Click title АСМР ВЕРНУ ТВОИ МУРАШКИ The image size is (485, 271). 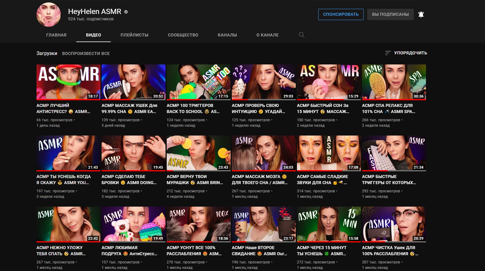tap(195, 180)
